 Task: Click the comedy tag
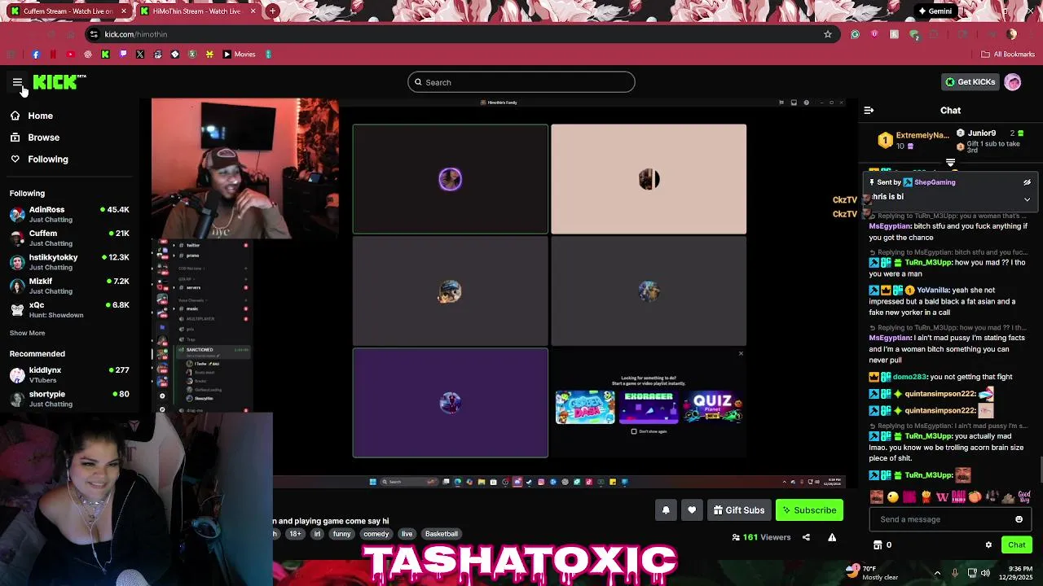coord(376,534)
